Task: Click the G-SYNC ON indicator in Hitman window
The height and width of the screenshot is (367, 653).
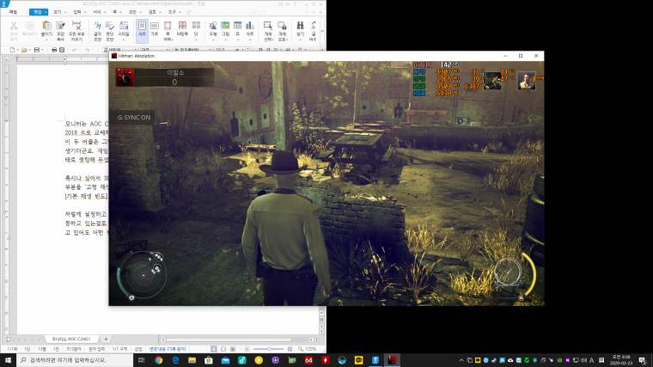Action: coord(134,118)
